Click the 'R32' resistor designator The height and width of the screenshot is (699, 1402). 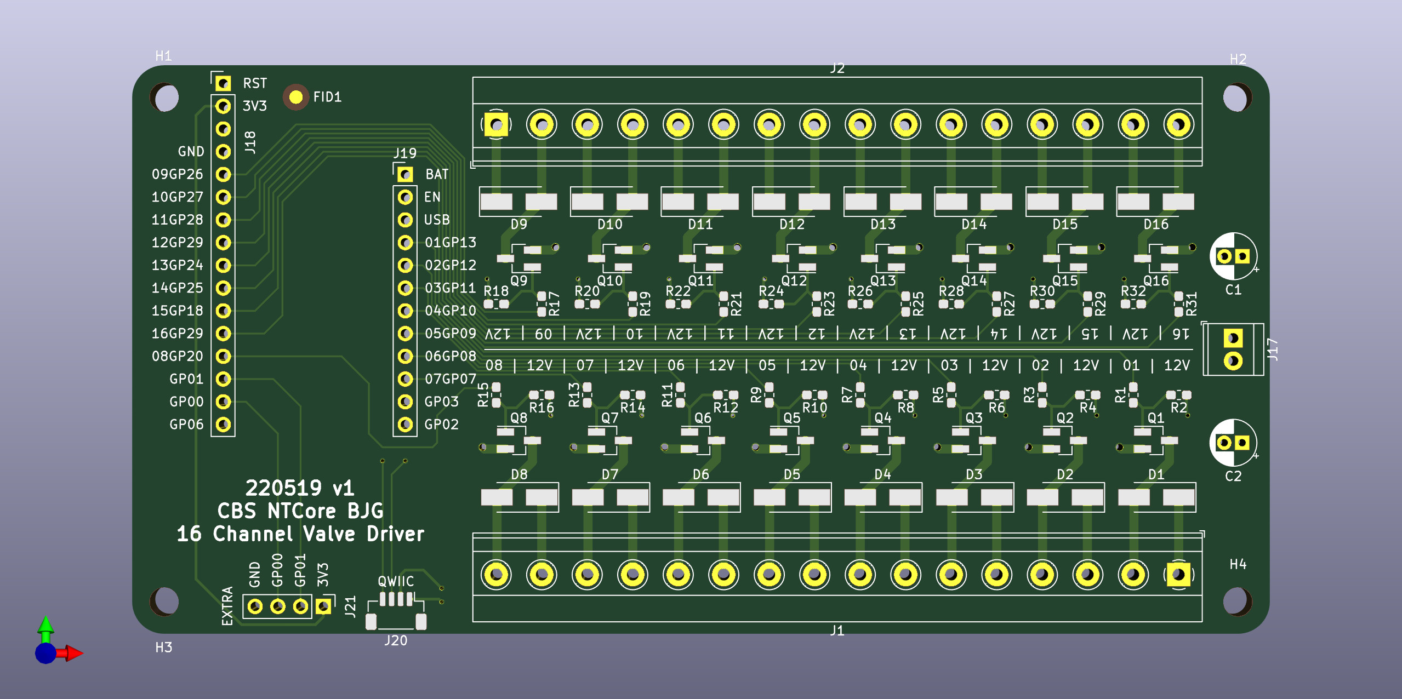tap(1133, 291)
